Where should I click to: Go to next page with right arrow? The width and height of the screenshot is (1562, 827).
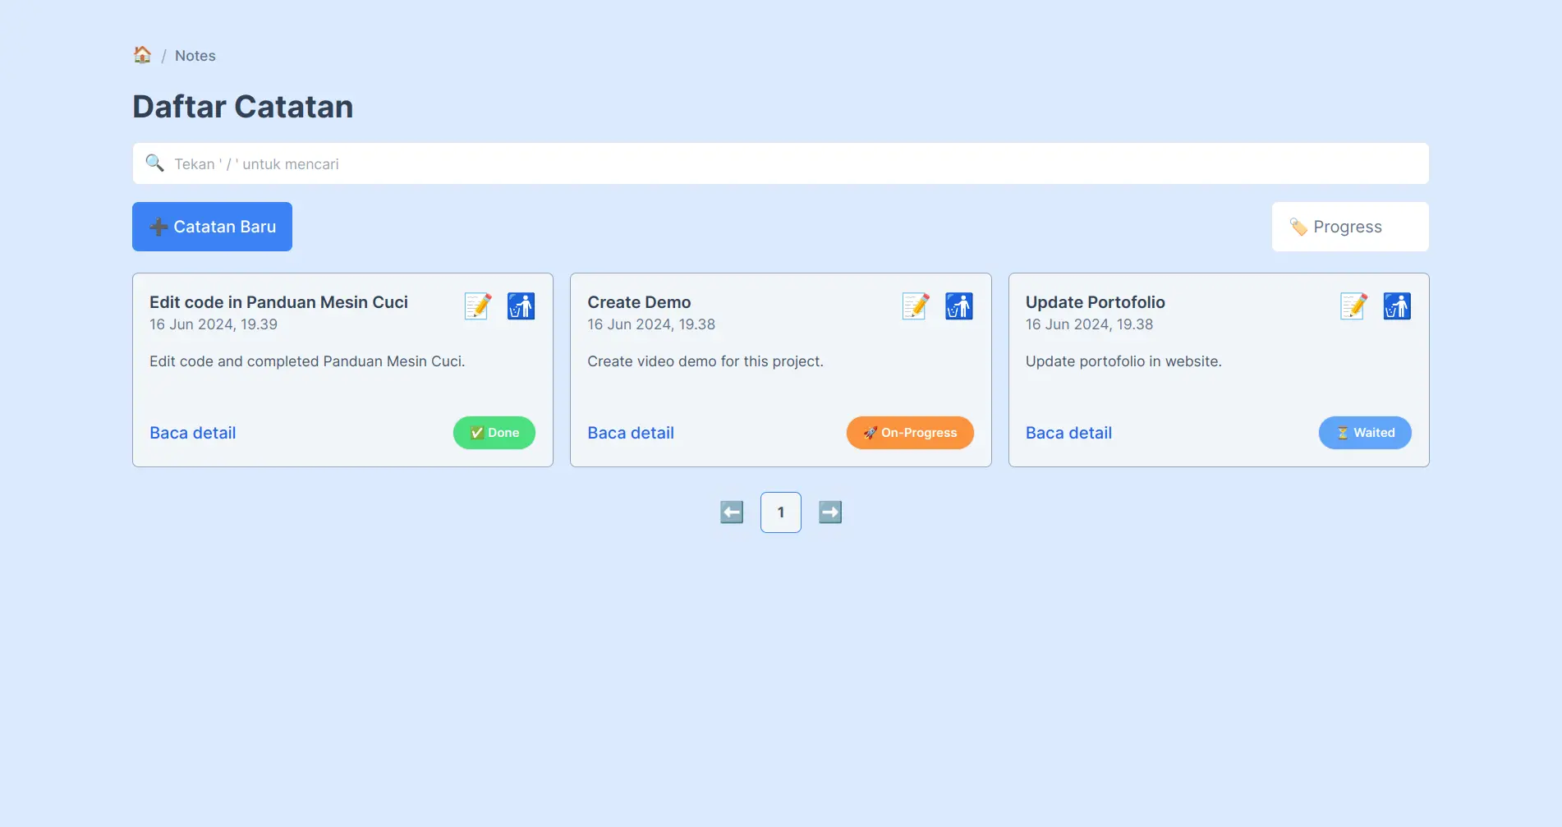[x=830, y=512]
